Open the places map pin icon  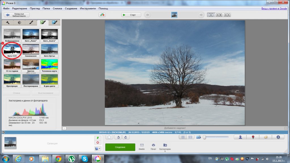[x=253, y=137]
